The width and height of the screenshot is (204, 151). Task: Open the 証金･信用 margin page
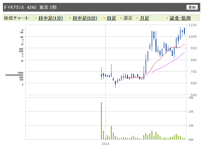click(x=180, y=18)
